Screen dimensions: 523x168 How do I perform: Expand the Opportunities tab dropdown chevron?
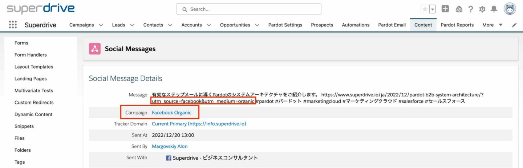tap(257, 25)
